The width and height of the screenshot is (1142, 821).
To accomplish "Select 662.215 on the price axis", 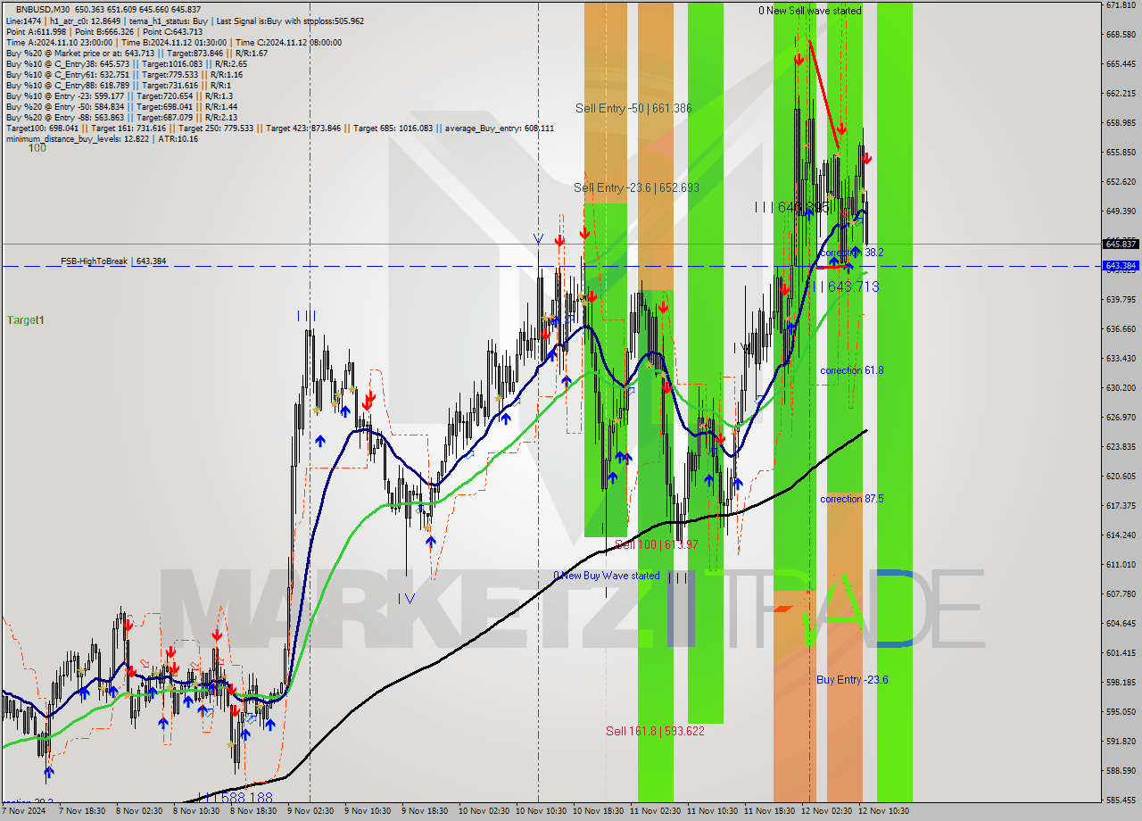I will tap(1121, 94).
